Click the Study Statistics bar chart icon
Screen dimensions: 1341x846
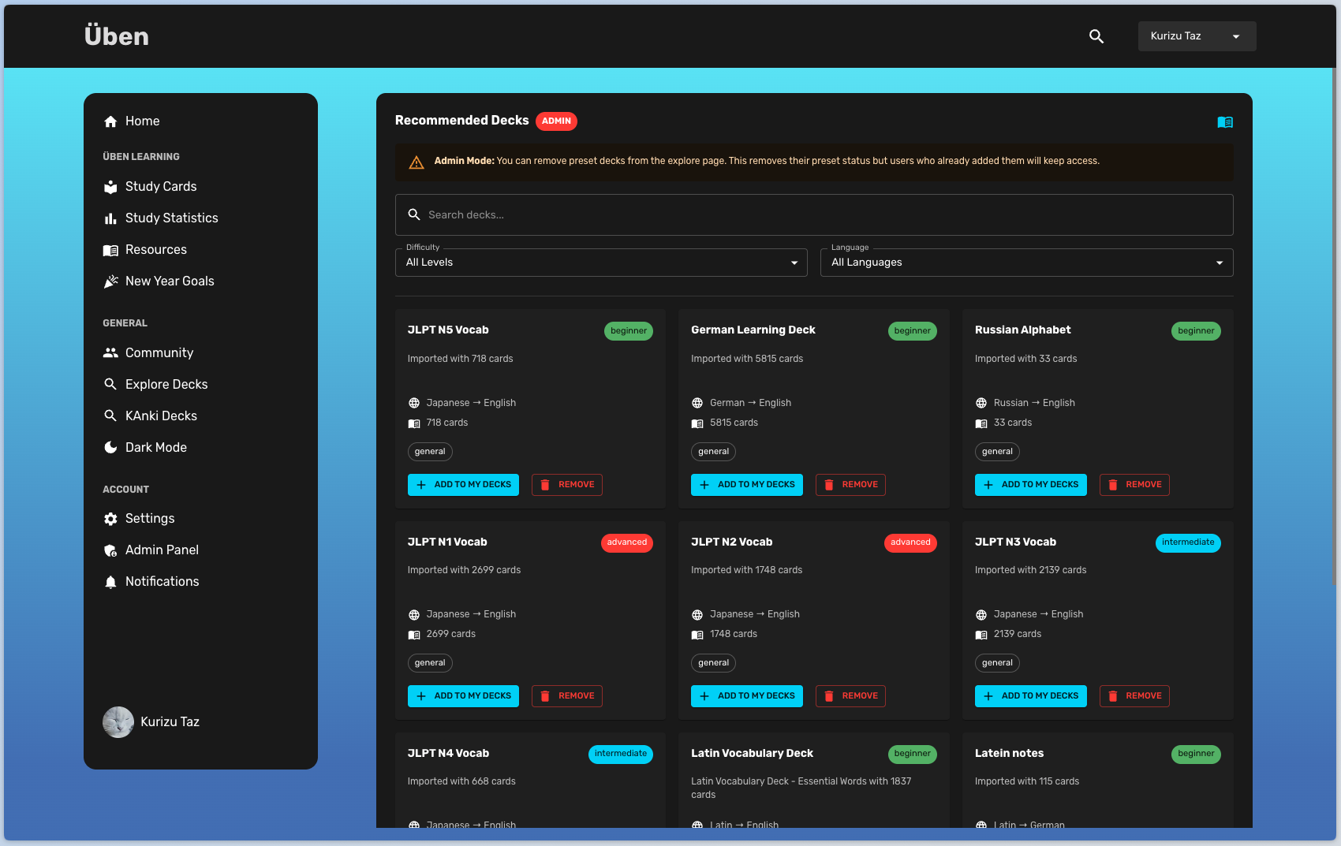tap(110, 218)
